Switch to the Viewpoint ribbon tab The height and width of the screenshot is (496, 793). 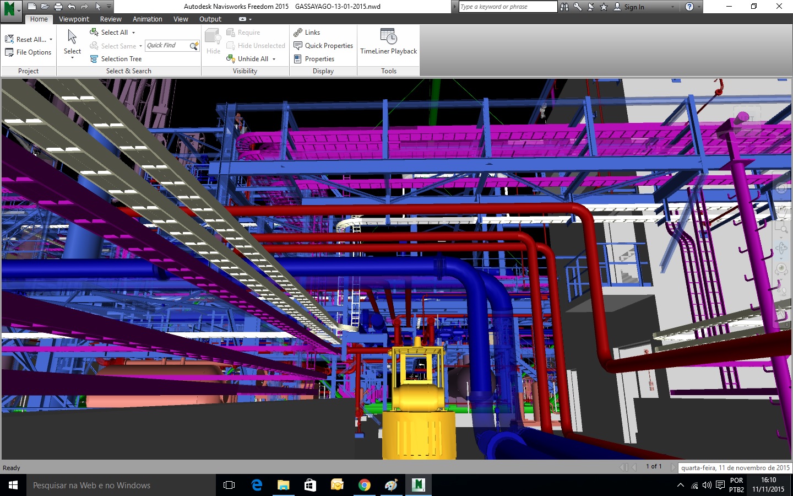point(74,19)
